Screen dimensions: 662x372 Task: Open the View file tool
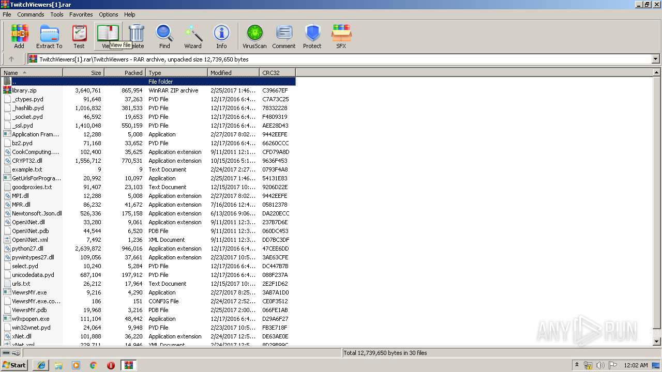108,36
